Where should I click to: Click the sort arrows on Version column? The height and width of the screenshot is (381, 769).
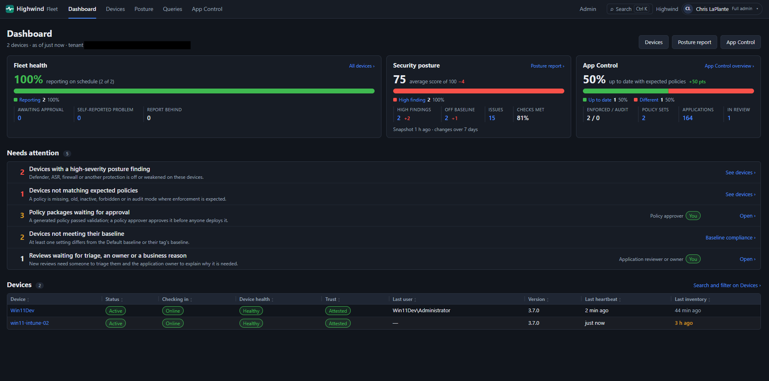coord(547,300)
